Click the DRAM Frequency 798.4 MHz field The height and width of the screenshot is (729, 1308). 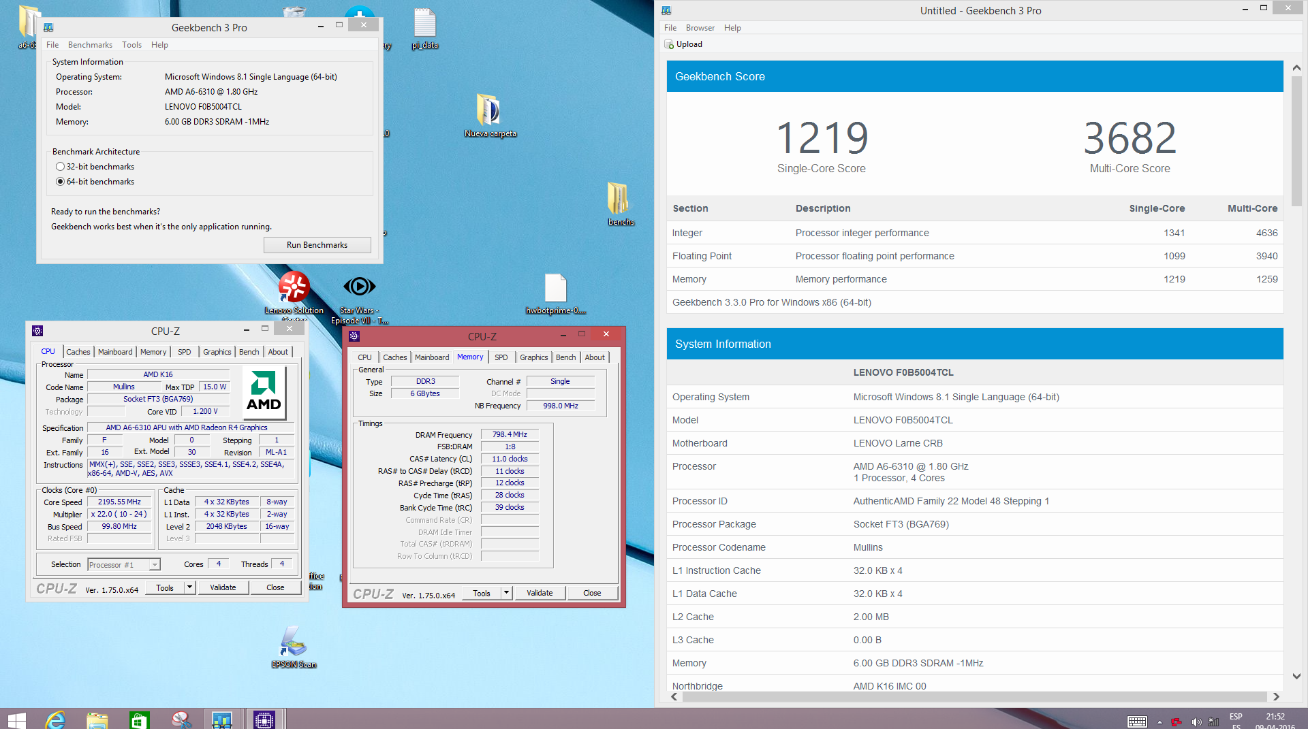(x=510, y=434)
